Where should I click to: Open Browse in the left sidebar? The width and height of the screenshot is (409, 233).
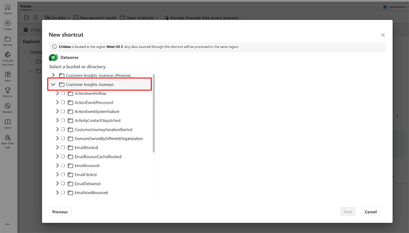[8, 41]
